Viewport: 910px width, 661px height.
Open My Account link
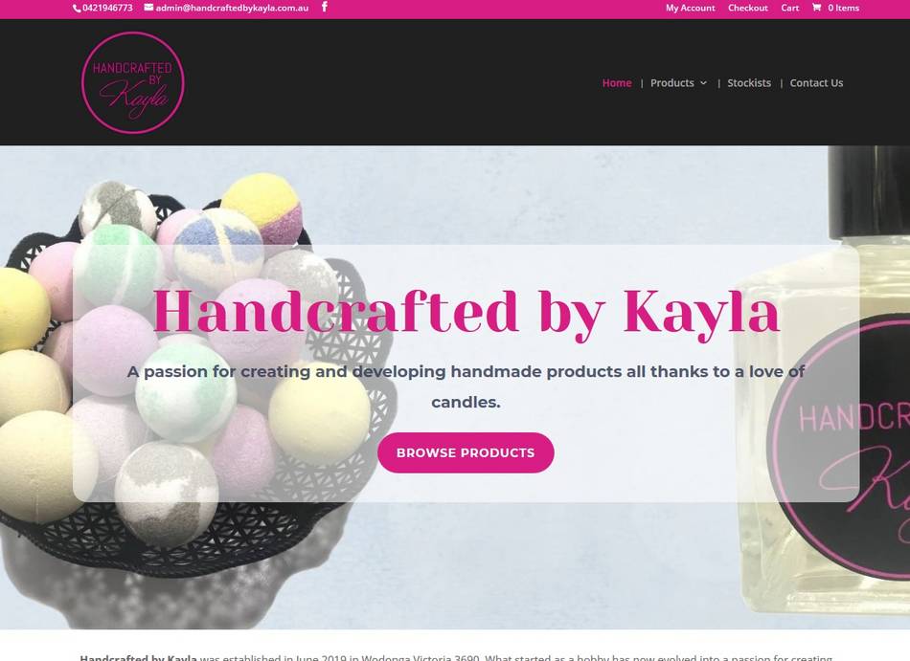pyautogui.click(x=690, y=8)
